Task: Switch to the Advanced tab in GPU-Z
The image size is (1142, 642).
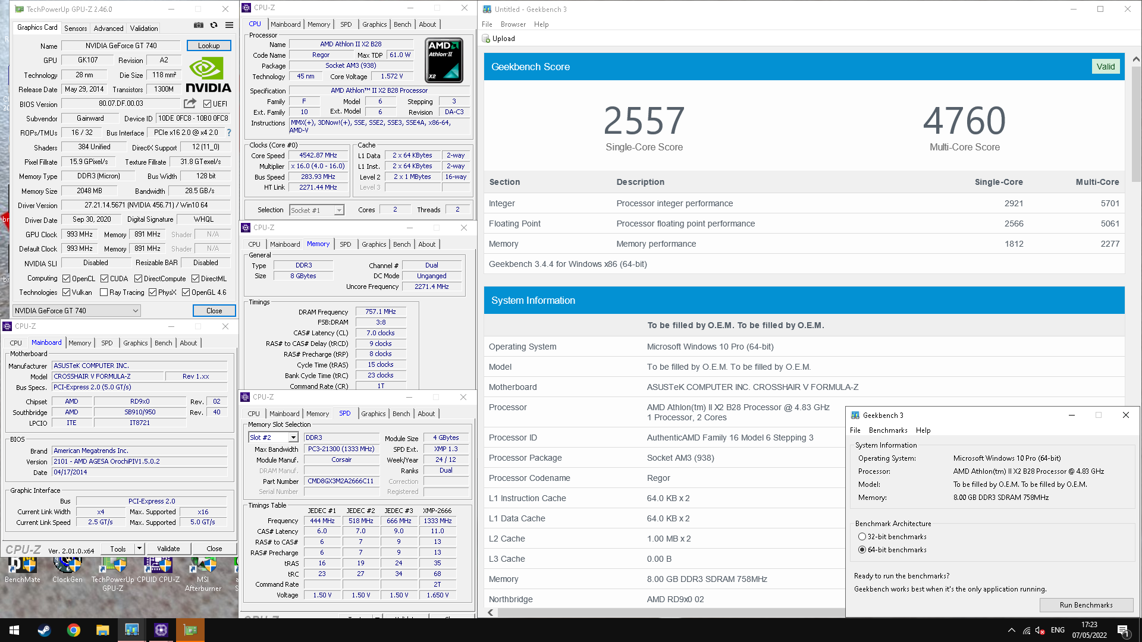Action: click(108, 28)
